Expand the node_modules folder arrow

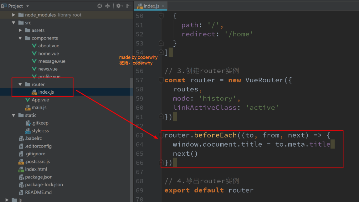13,15
